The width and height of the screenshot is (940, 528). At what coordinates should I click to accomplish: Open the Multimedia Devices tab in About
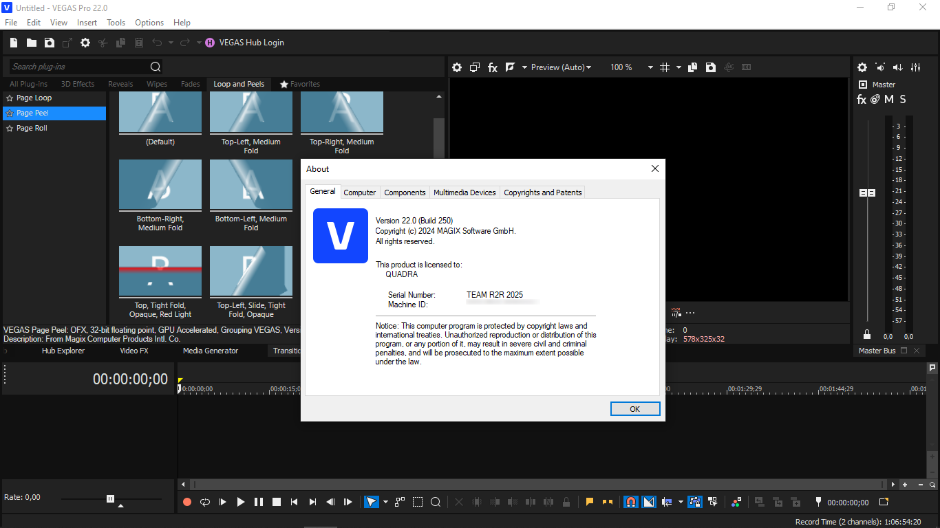point(464,192)
